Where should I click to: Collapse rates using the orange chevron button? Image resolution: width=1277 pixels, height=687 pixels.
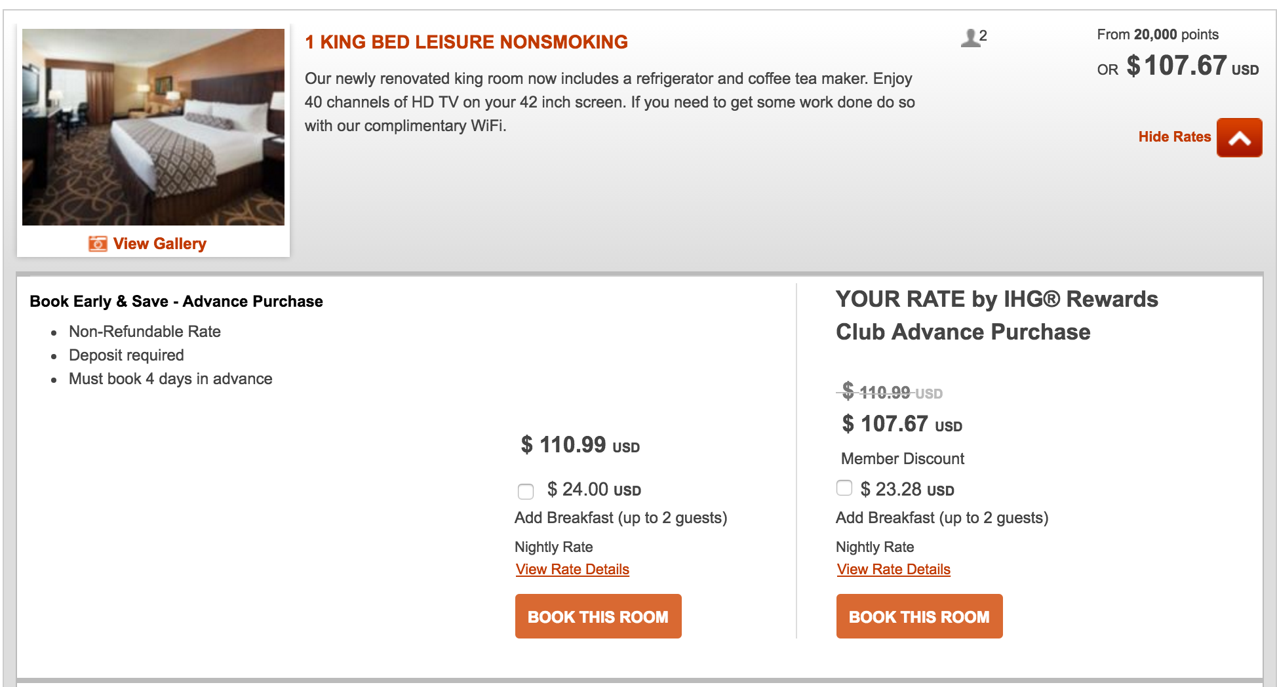[1239, 138]
